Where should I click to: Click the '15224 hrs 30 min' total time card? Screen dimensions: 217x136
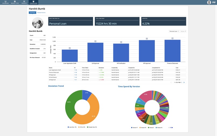[x=117, y=21]
